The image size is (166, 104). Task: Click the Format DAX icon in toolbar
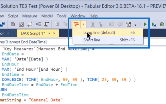76,24
